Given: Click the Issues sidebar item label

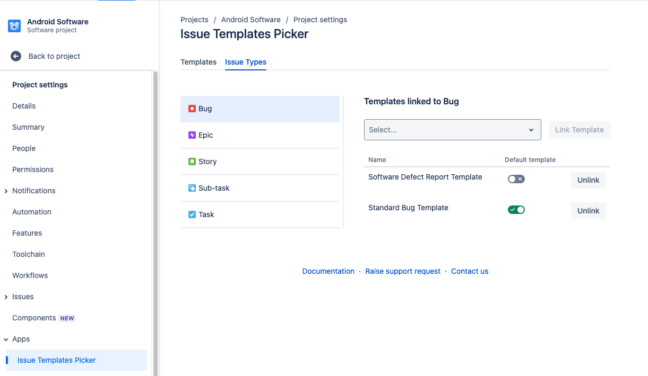Looking at the screenshot, I should pyautogui.click(x=23, y=297).
